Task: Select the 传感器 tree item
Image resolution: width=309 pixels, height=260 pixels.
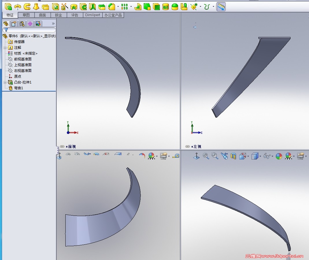Action: [x=16, y=42]
